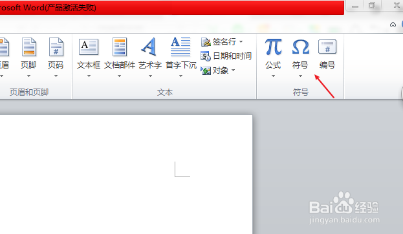
Task: Click inside the blank document page
Action: (126, 175)
